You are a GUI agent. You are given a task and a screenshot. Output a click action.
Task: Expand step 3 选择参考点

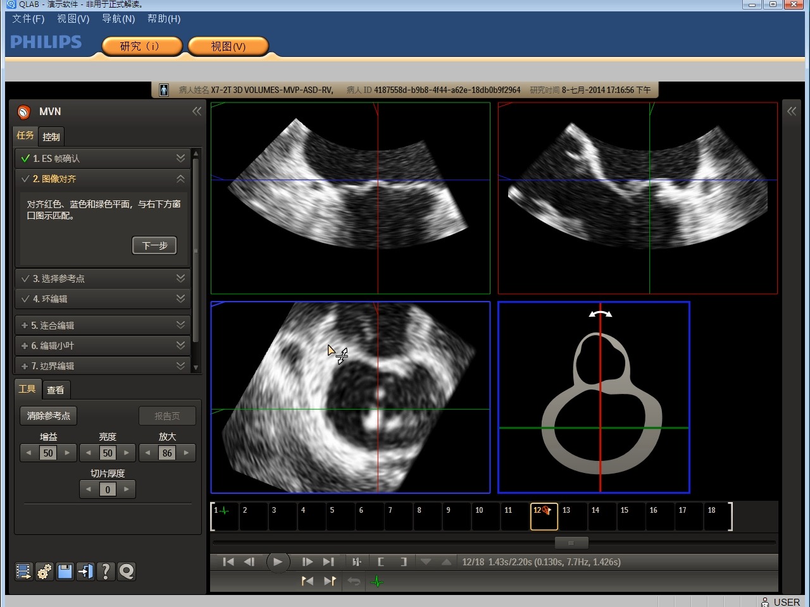pyautogui.click(x=180, y=278)
